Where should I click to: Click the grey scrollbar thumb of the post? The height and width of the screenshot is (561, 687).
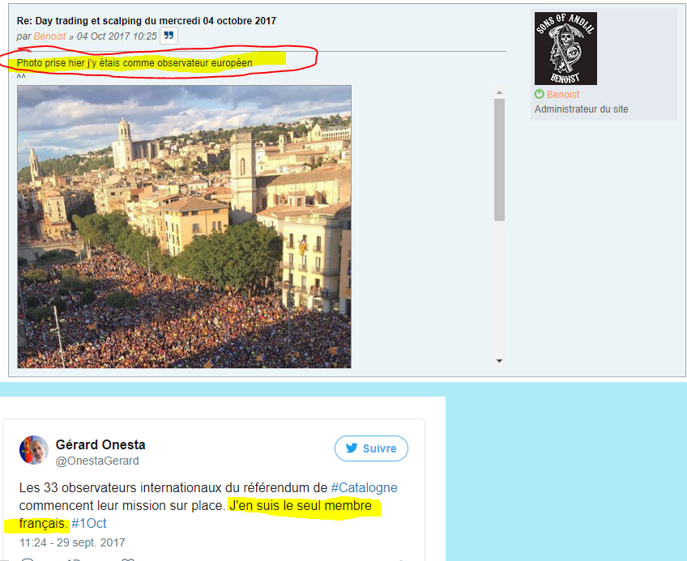499,159
